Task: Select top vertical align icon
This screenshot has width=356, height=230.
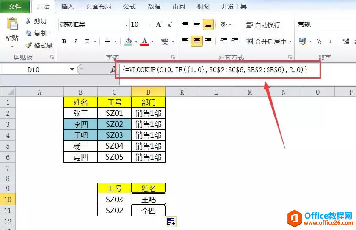Action: tap(185, 24)
